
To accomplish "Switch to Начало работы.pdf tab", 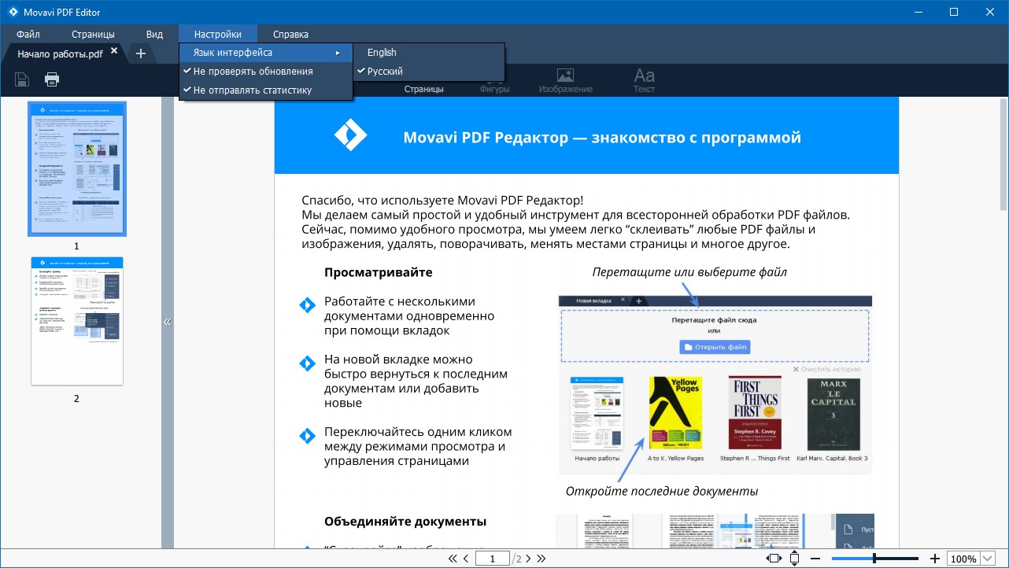I will (60, 54).
